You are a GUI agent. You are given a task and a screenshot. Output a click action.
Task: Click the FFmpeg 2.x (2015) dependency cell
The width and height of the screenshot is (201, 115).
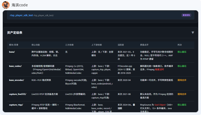74,69
